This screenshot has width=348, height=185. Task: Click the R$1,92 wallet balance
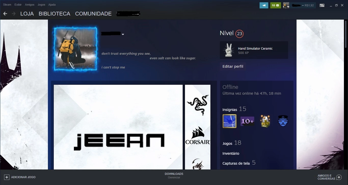(309, 5)
